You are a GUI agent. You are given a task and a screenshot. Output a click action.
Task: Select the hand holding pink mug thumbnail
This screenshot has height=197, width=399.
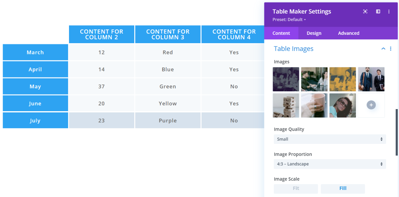point(314,105)
